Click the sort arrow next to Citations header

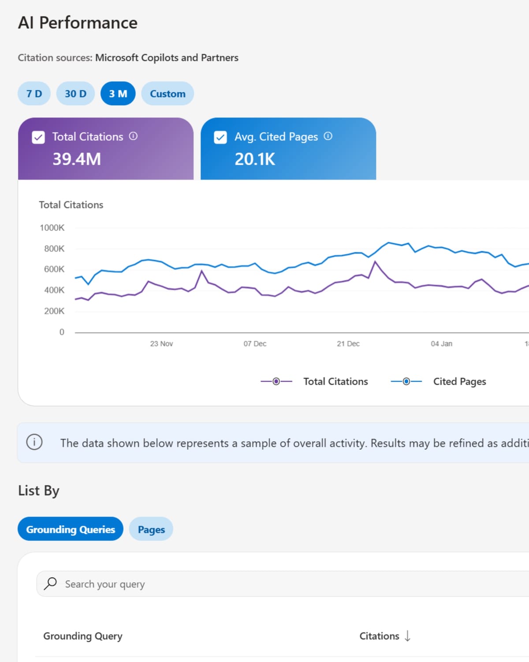point(408,636)
